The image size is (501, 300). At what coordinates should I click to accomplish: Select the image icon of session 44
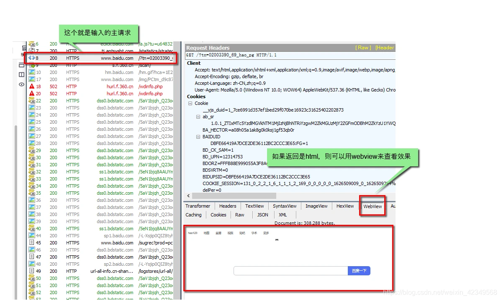coord(32,236)
